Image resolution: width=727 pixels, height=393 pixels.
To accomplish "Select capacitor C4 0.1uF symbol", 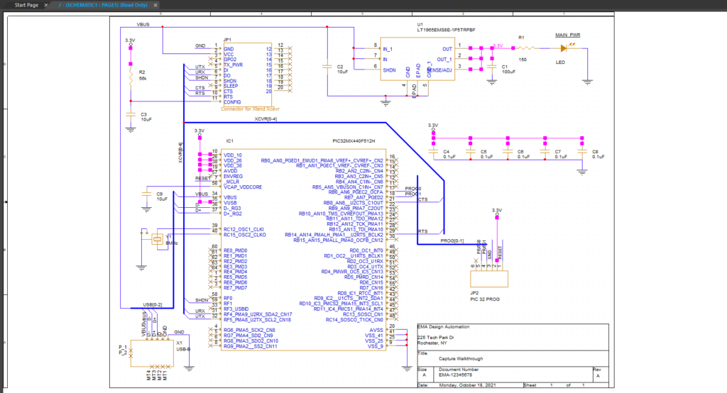I will (434, 152).
